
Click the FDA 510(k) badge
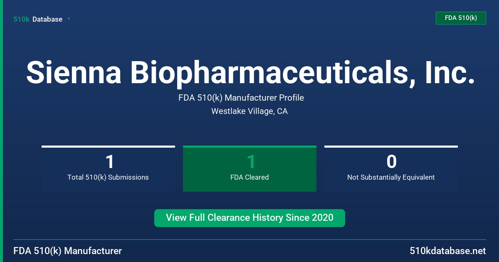[461, 18]
